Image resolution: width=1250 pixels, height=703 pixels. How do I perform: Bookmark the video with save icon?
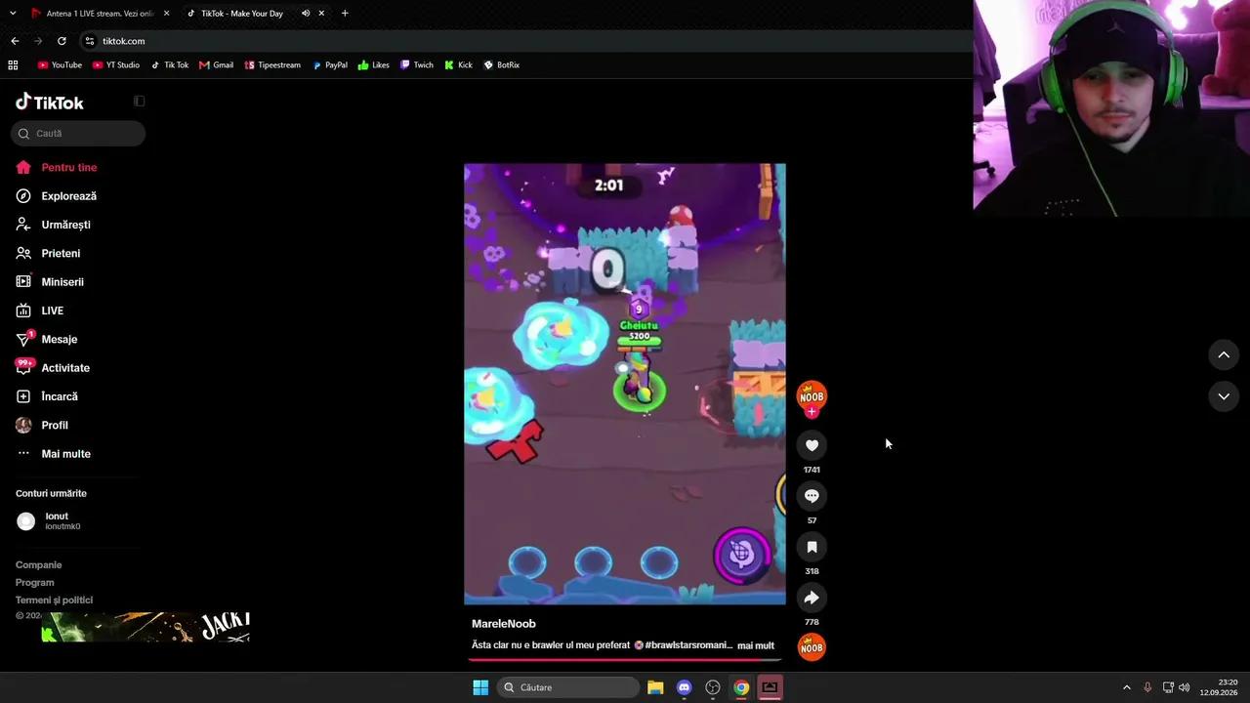coord(812,547)
